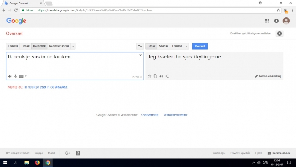The width and height of the screenshot is (296, 167).
Task: Open the Hjælp footer link
Action: tap(259, 153)
